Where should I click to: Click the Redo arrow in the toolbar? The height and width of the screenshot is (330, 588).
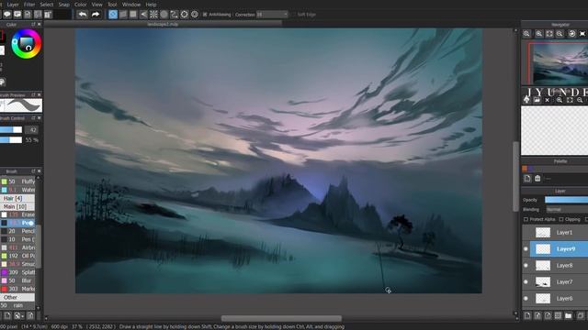pos(96,15)
